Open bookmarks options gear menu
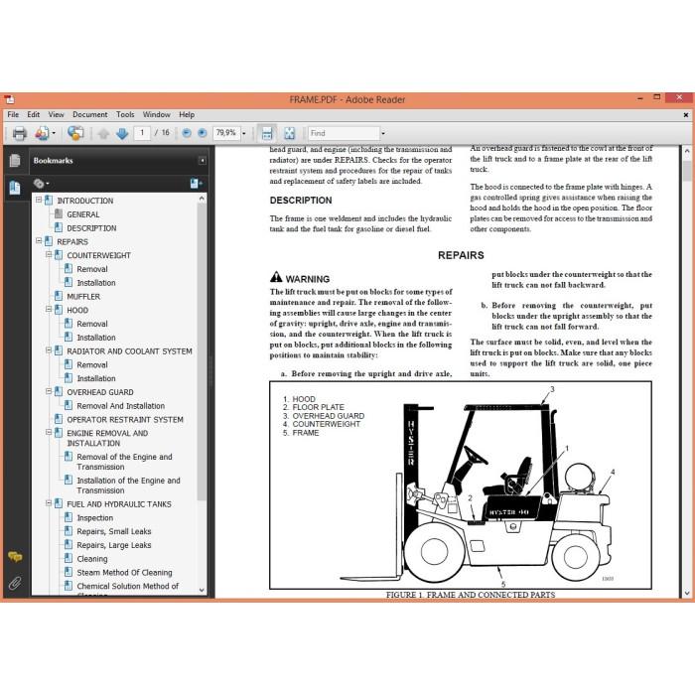The image size is (695, 695). [x=41, y=184]
